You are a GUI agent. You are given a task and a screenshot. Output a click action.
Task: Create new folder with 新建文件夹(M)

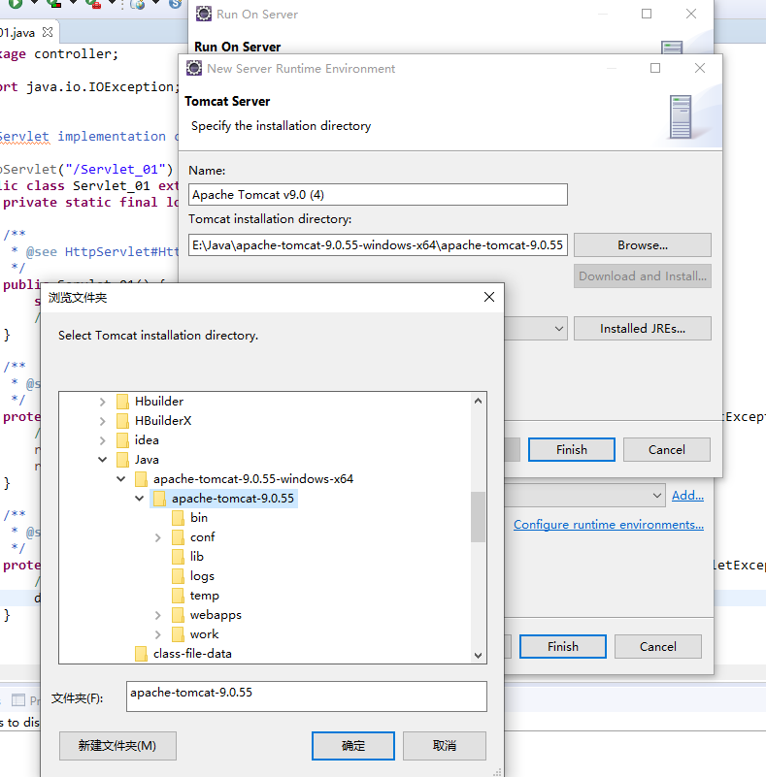[x=117, y=746]
